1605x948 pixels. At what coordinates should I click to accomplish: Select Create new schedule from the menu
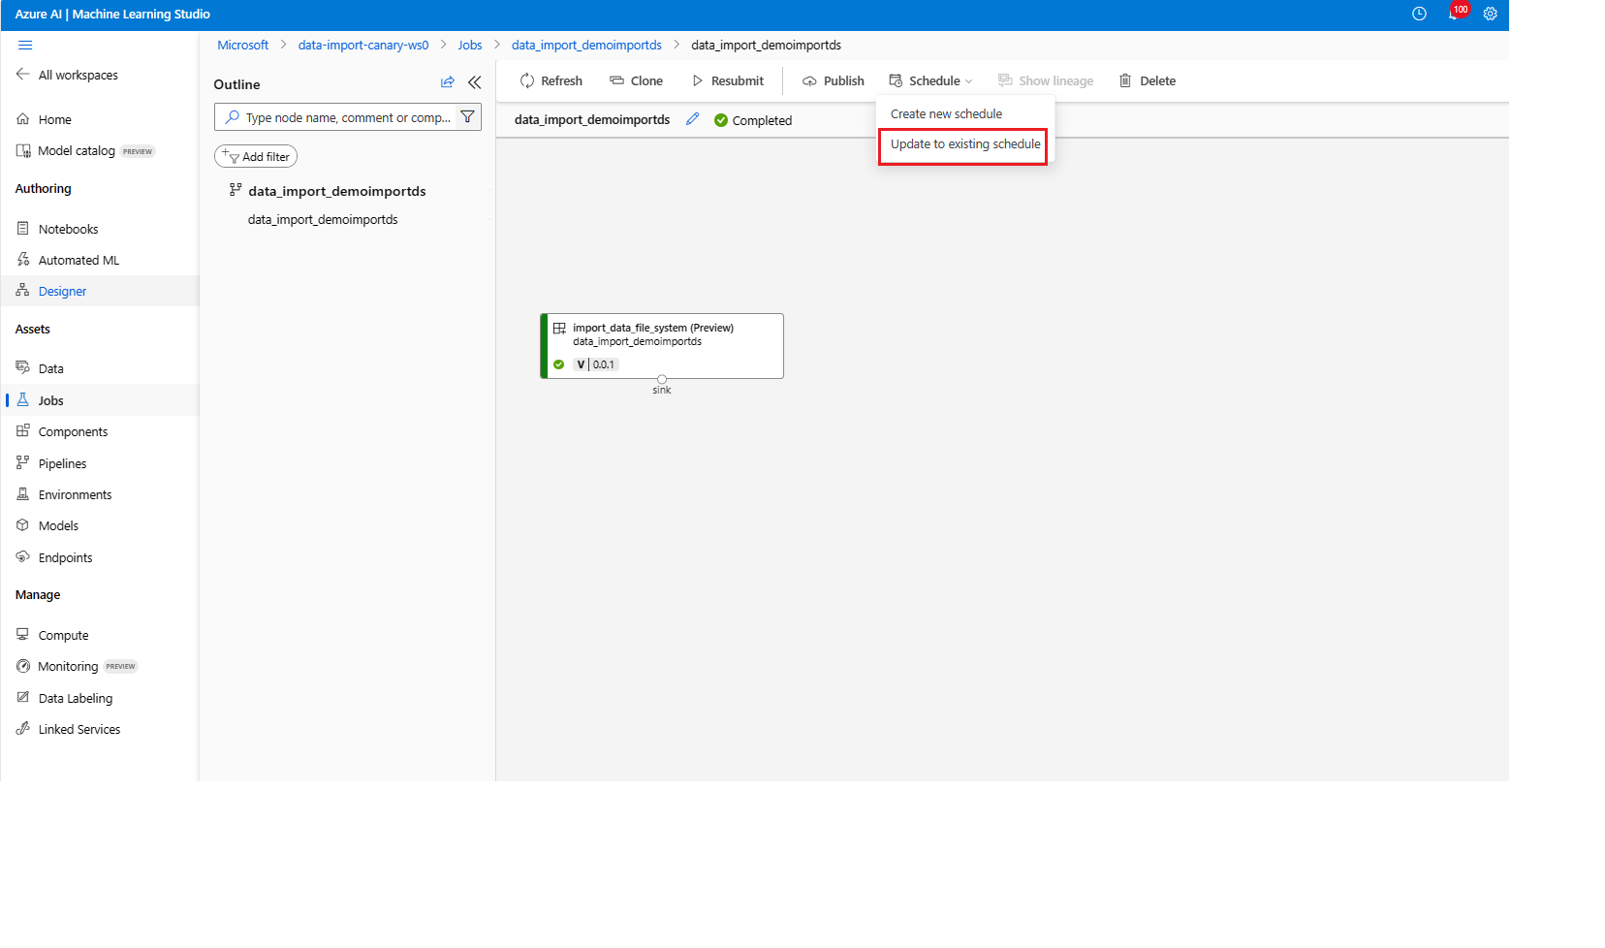(946, 113)
